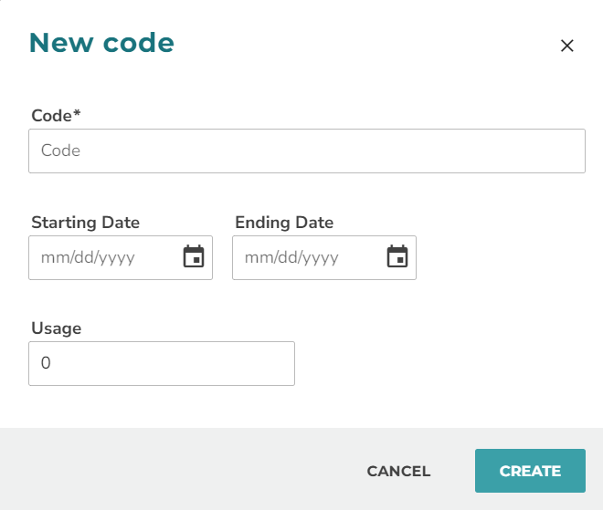Click the gray footer bar left of CANCEL
Viewport: 603px width, 510px height.
point(183,471)
